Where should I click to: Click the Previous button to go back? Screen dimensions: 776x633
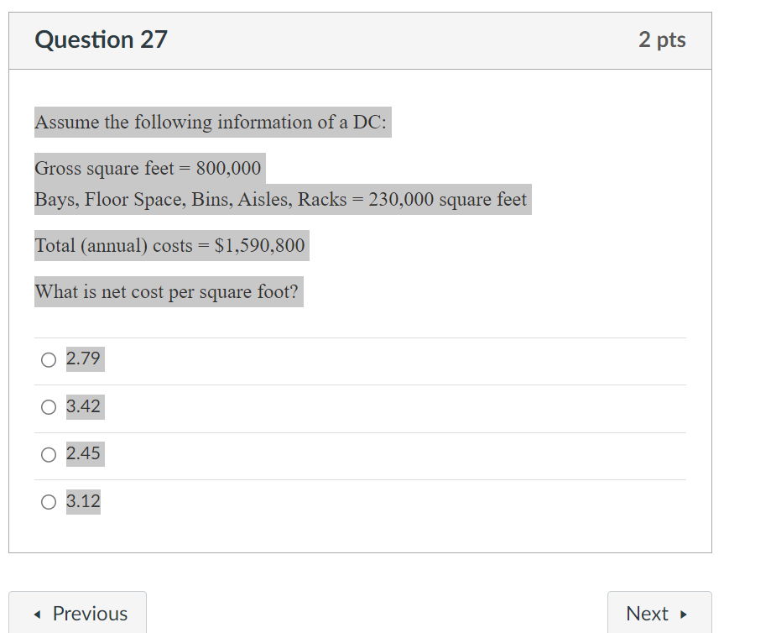(x=78, y=613)
